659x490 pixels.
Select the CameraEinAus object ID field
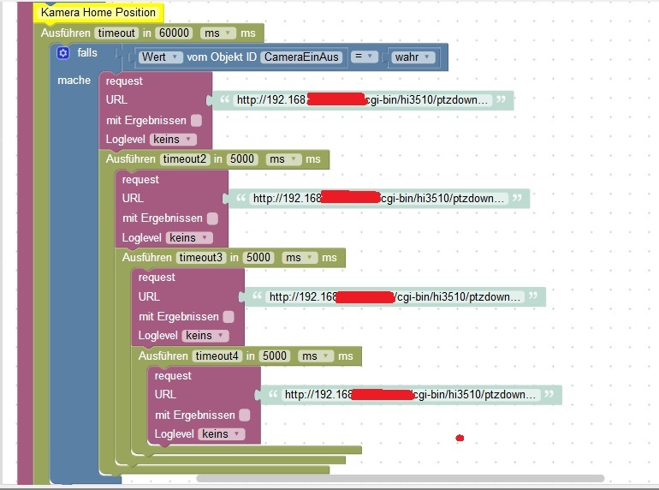coord(301,57)
